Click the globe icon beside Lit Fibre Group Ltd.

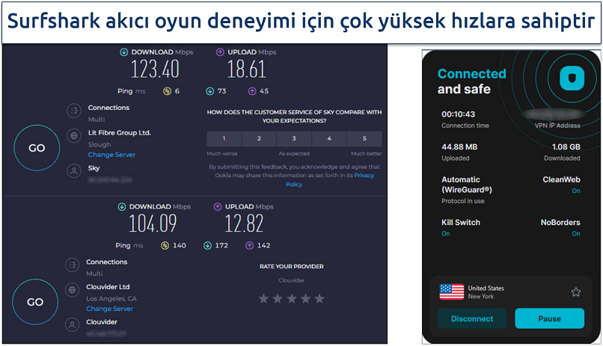pyautogui.click(x=73, y=135)
